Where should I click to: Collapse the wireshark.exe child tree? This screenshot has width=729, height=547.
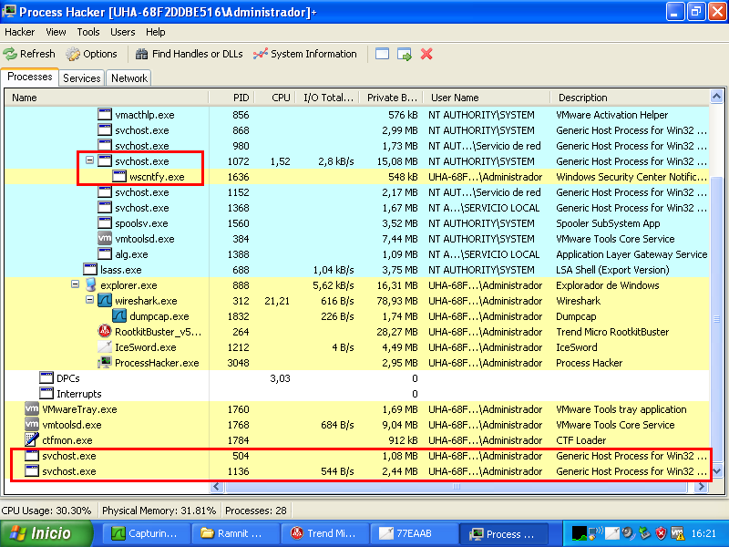click(89, 301)
